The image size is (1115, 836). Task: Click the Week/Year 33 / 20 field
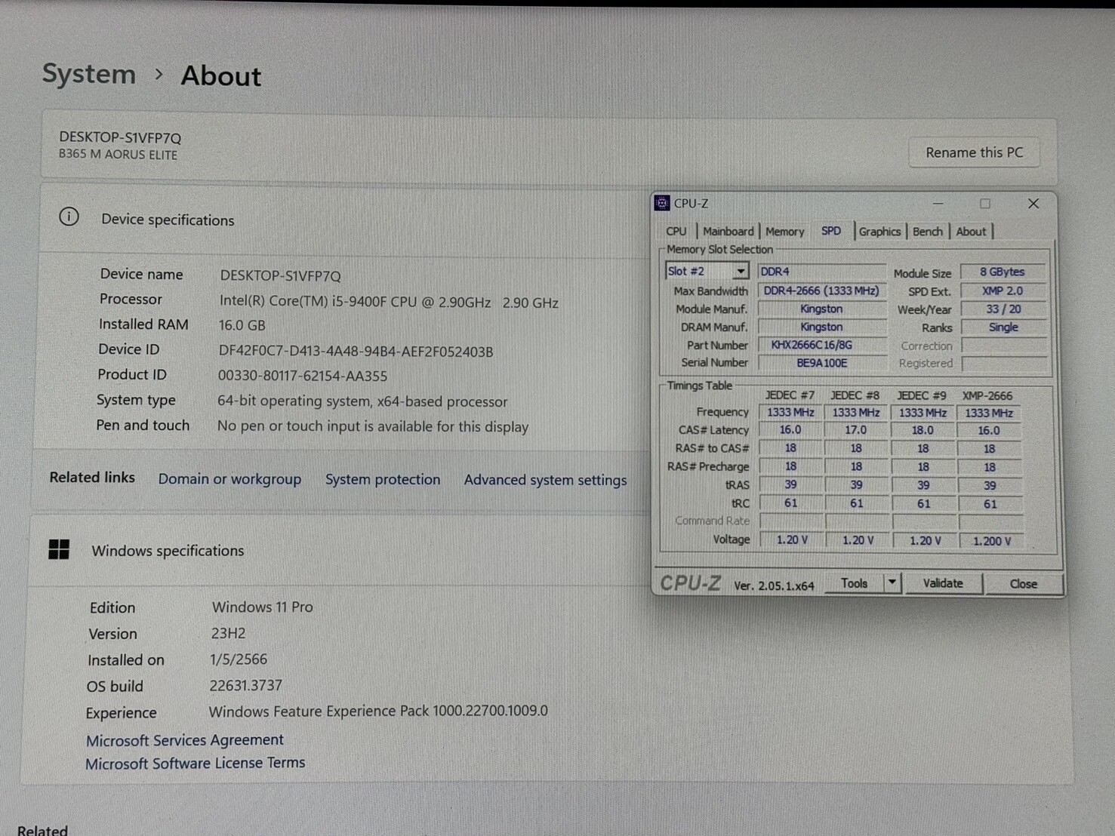click(x=1003, y=309)
